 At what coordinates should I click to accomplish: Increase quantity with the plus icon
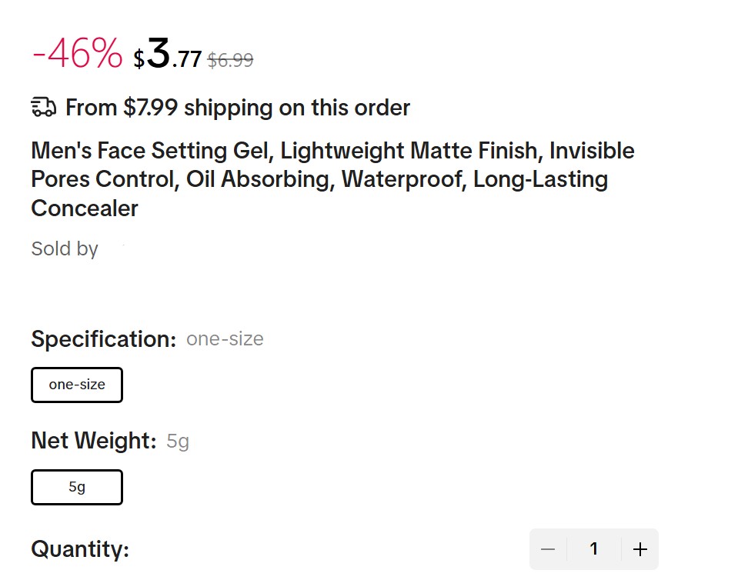(x=639, y=549)
